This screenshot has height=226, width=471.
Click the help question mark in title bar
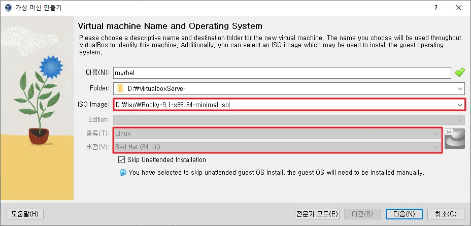436,8
